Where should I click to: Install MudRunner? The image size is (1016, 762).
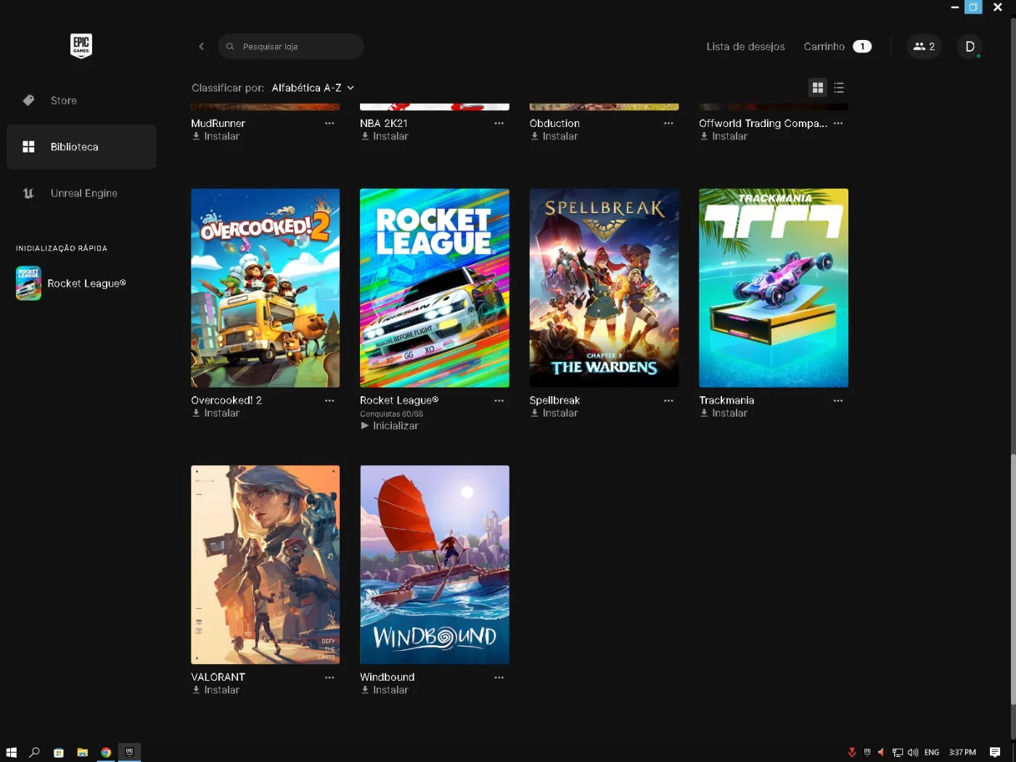coord(216,136)
